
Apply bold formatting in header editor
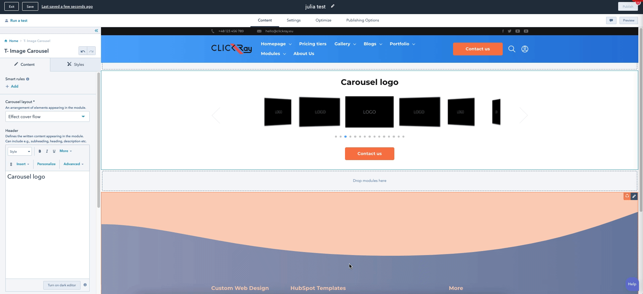(x=40, y=151)
